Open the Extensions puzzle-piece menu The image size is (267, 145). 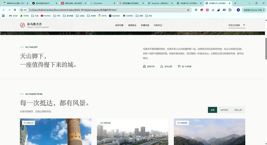[230, 10]
